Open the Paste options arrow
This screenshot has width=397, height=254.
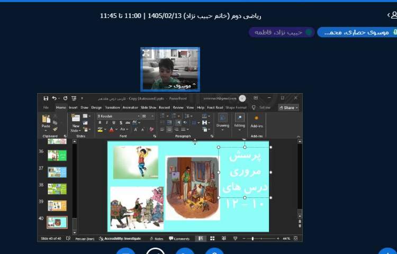coord(46,130)
